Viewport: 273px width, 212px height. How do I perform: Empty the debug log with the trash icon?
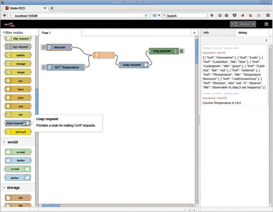[x=266, y=40]
